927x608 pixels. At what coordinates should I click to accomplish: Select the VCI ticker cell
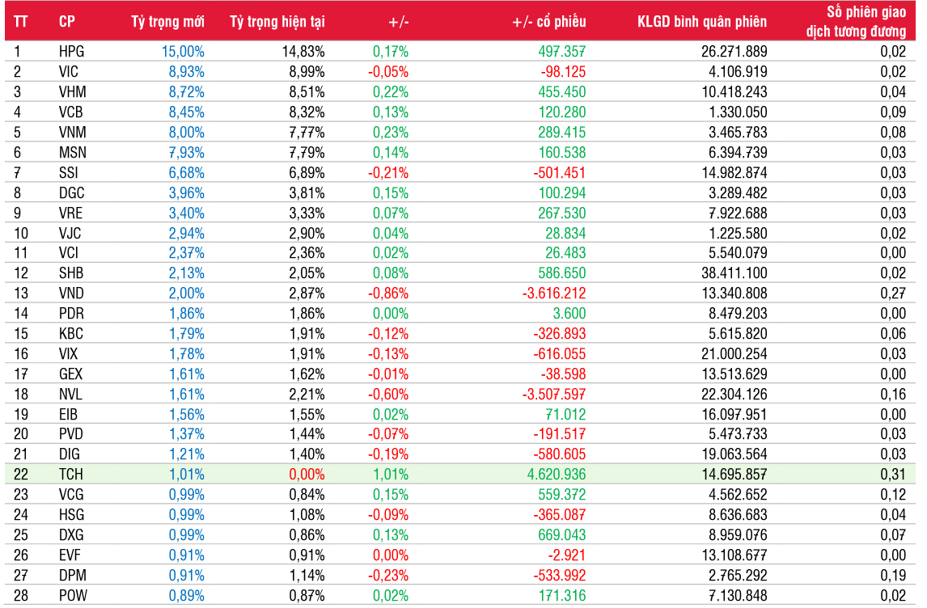tap(69, 253)
